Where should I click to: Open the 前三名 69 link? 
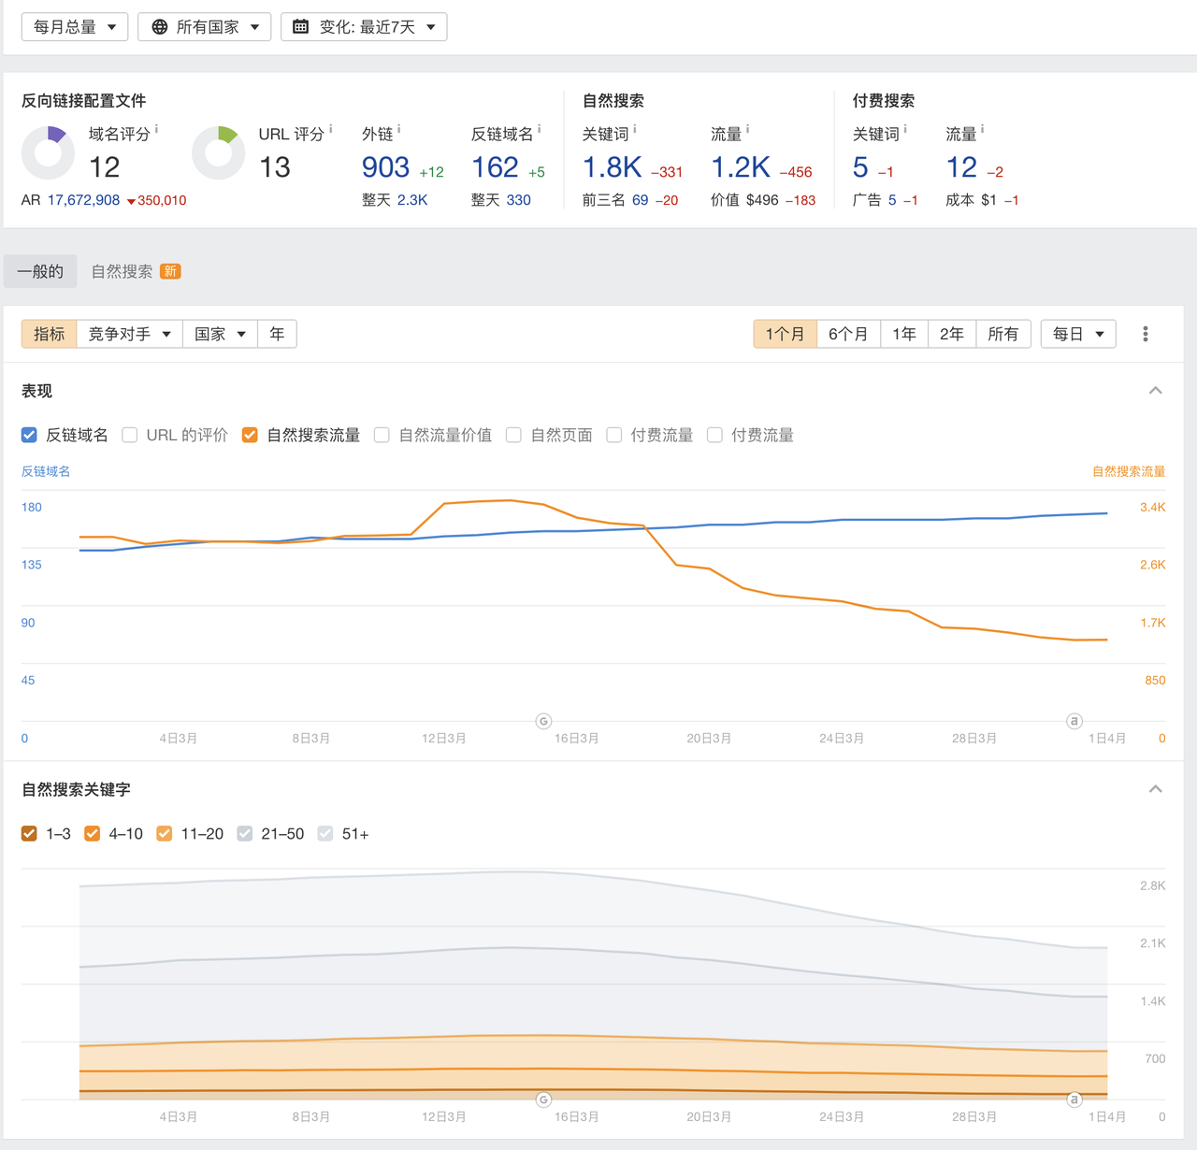641,200
